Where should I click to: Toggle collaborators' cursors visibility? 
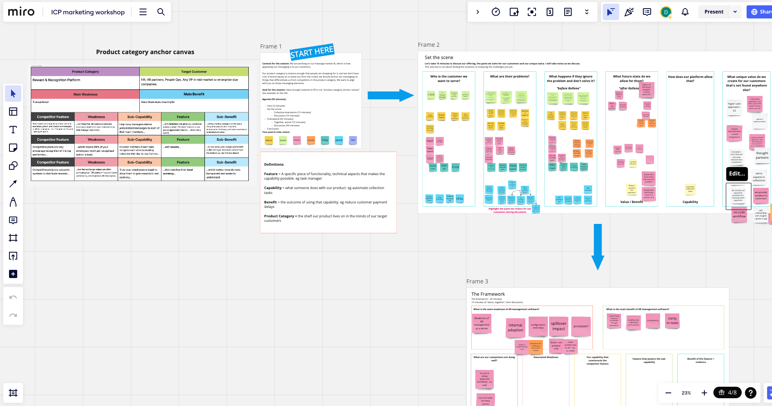611,12
